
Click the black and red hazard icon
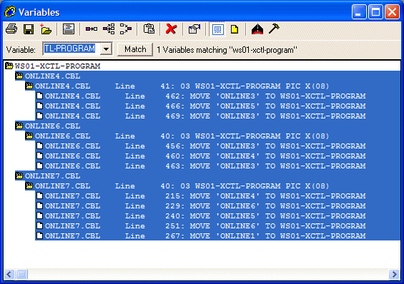coord(257,29)
